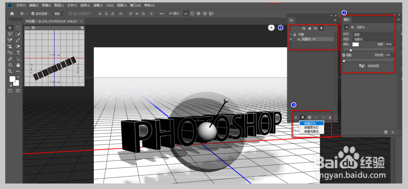
Task: Select the polygon Shape tool
Action: (x=10, y=65)
